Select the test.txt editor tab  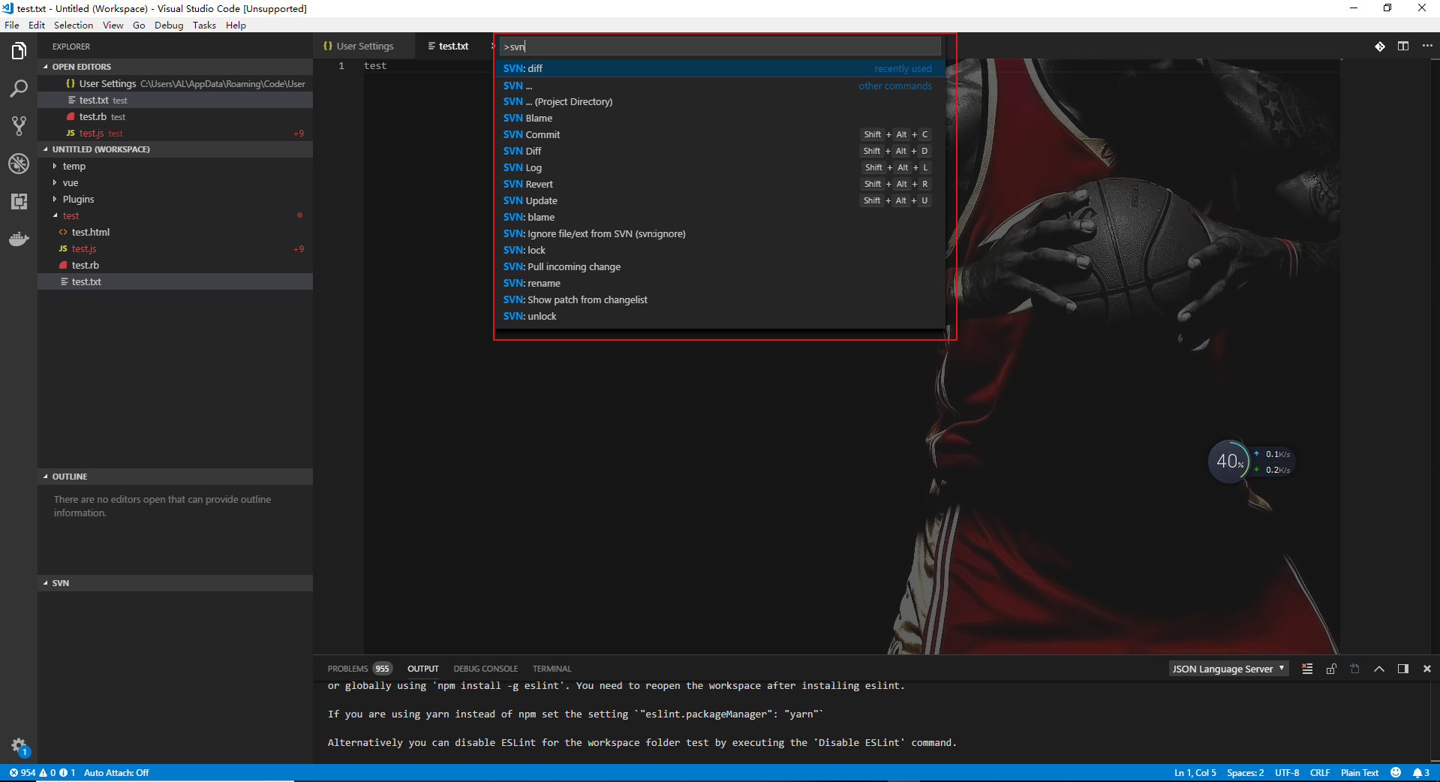pyautogui.click(x=453, y=47)
